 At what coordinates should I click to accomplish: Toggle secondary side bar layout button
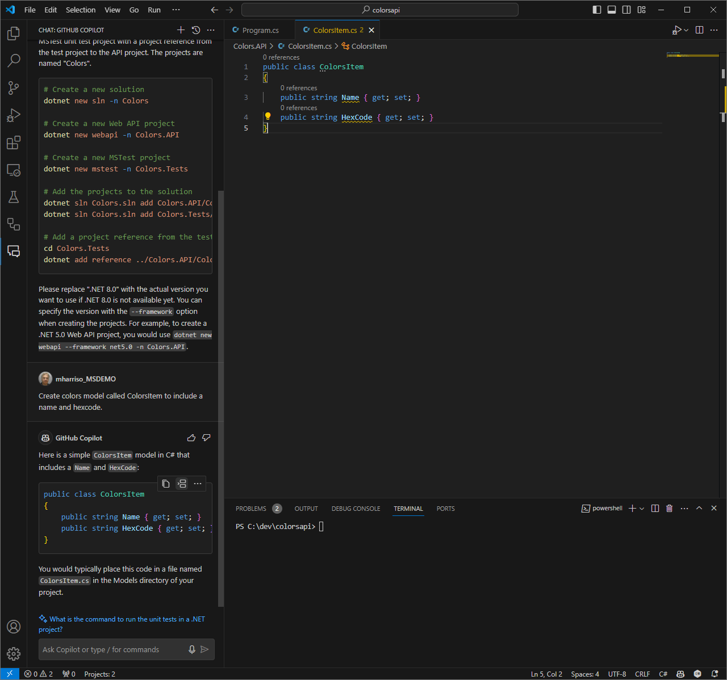pos(626,10)
